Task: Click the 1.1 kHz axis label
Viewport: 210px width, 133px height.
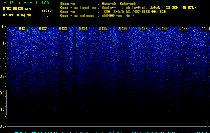Action: (2, 43)
